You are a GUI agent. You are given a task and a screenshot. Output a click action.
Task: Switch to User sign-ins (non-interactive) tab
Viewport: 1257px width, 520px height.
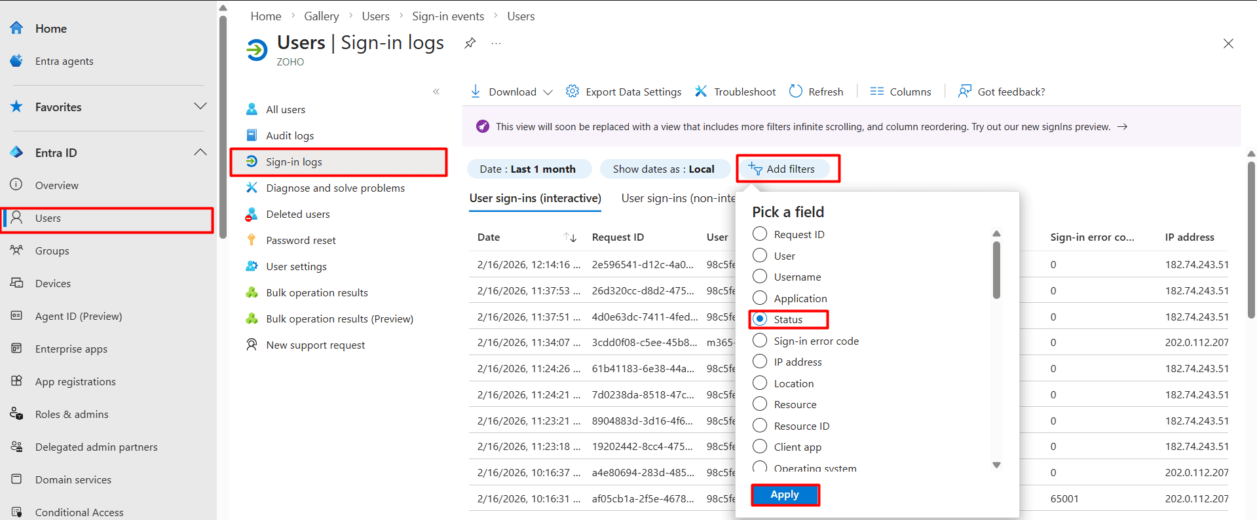[x=678, y=198]
